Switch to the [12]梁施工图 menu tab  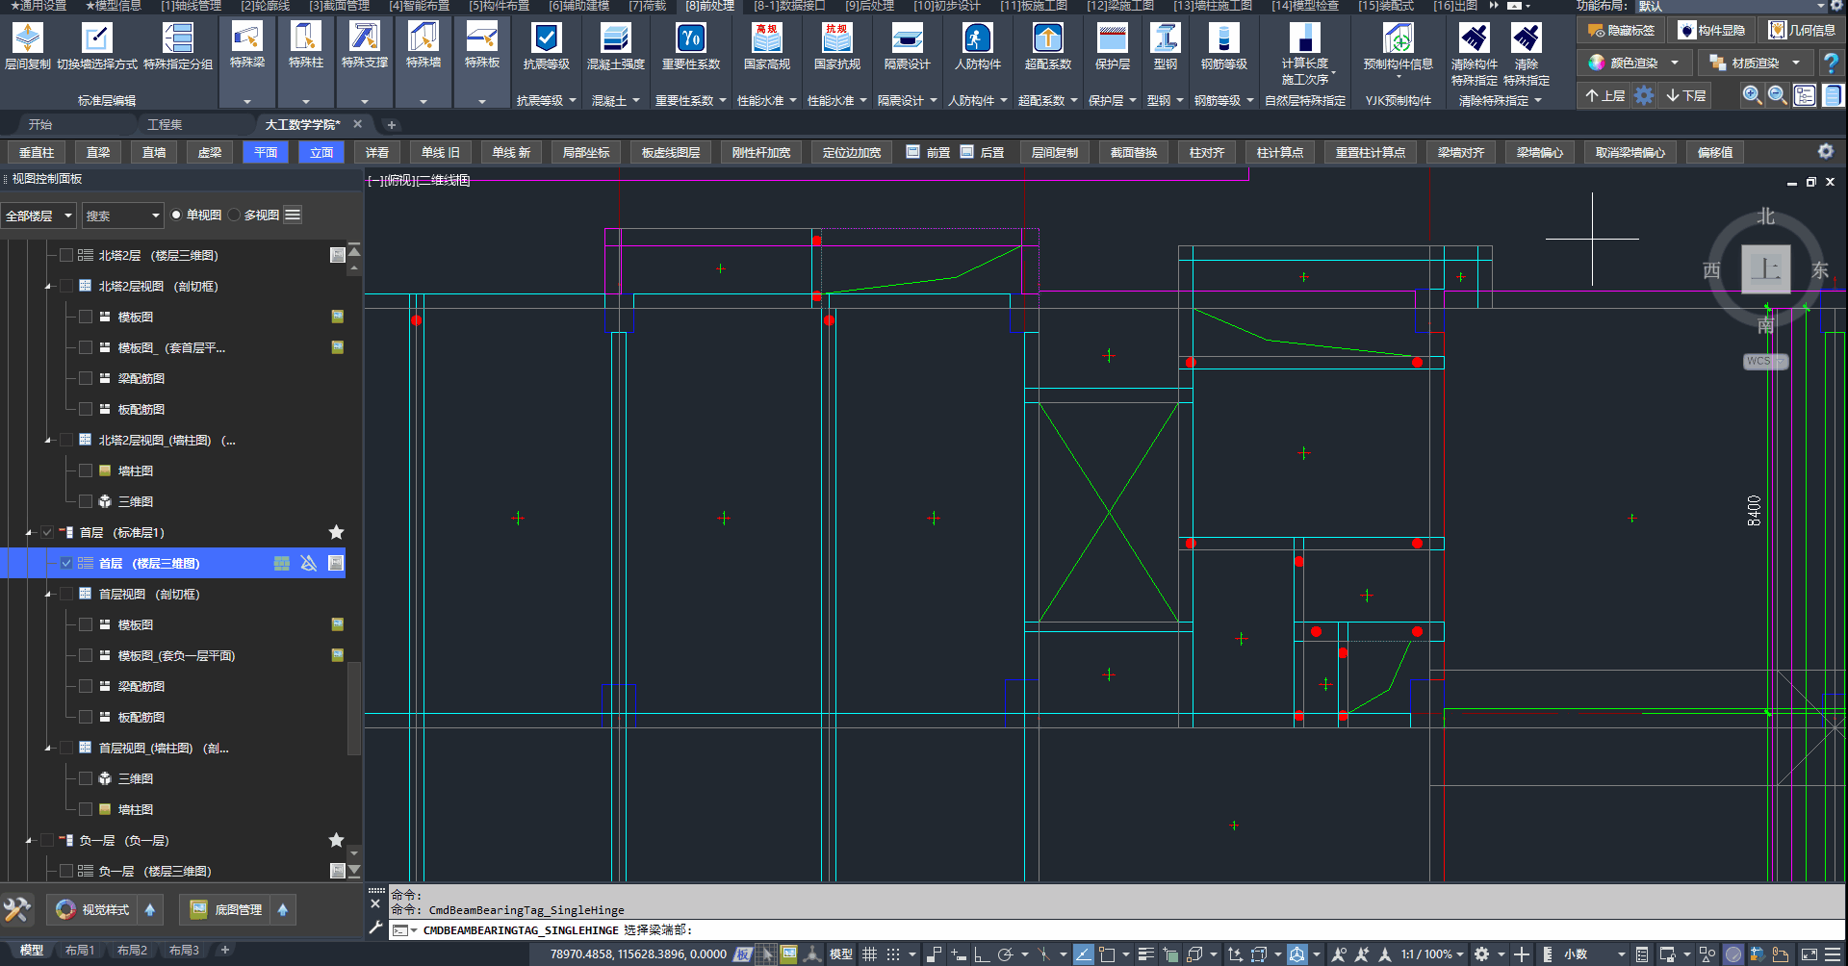coord(1119,6)
